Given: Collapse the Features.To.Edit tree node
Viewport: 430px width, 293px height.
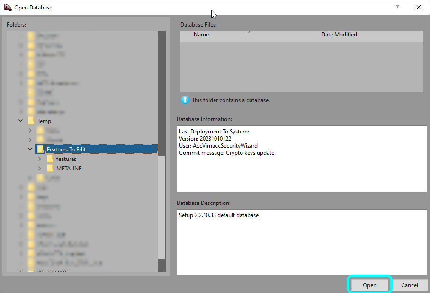Looking at the screenshot, I should [30, 150].
